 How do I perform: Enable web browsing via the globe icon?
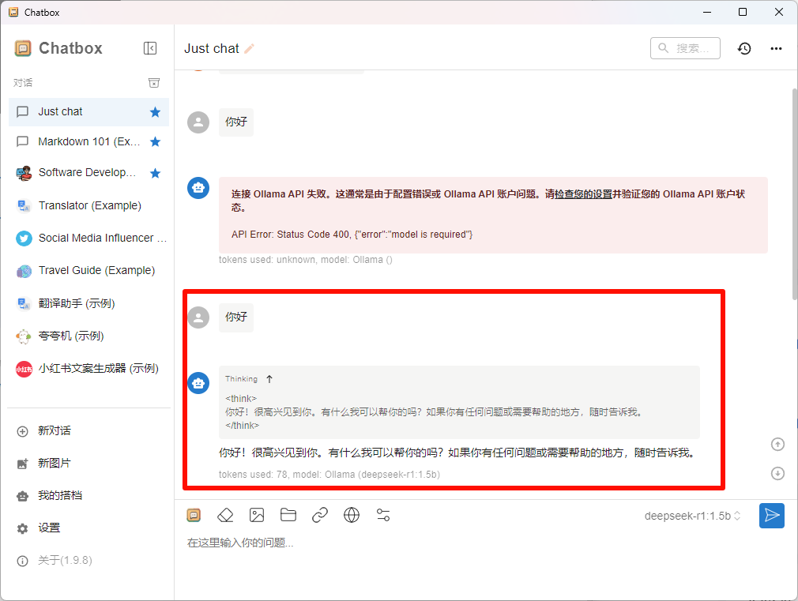[x=351, y=514]
